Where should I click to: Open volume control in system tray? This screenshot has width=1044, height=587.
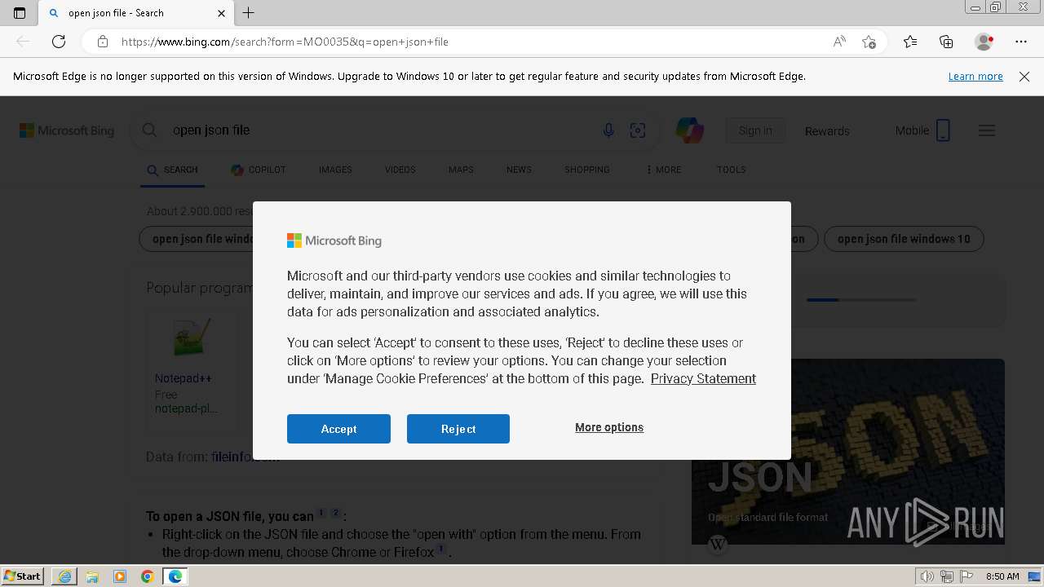(x=927, y=576)
